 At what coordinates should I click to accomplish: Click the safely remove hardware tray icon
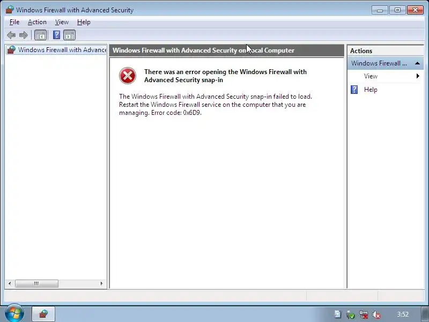pos(350,314)
